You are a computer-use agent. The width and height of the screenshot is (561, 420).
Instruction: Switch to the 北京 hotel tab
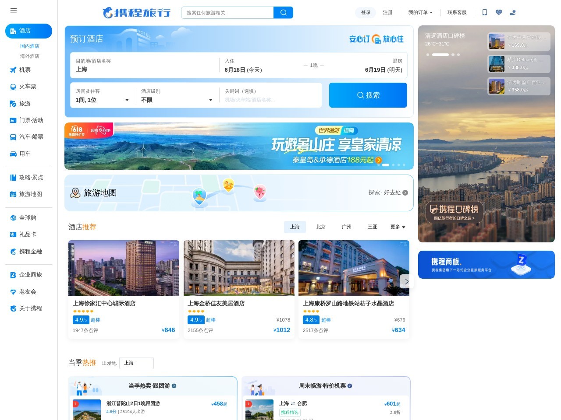[321, 227]
